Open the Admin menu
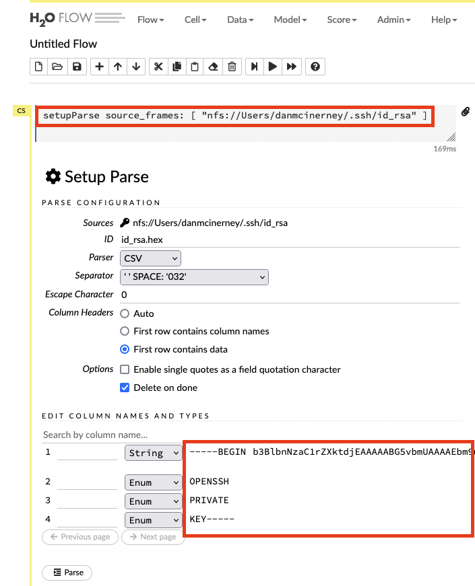The image size is (475, 586). (394, 20)
